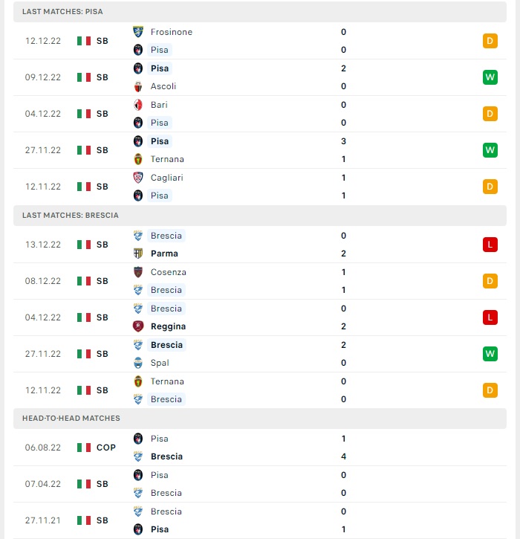The image size is (520, 539).
Task: Click the Spal club logo
Action: point(138,363)
